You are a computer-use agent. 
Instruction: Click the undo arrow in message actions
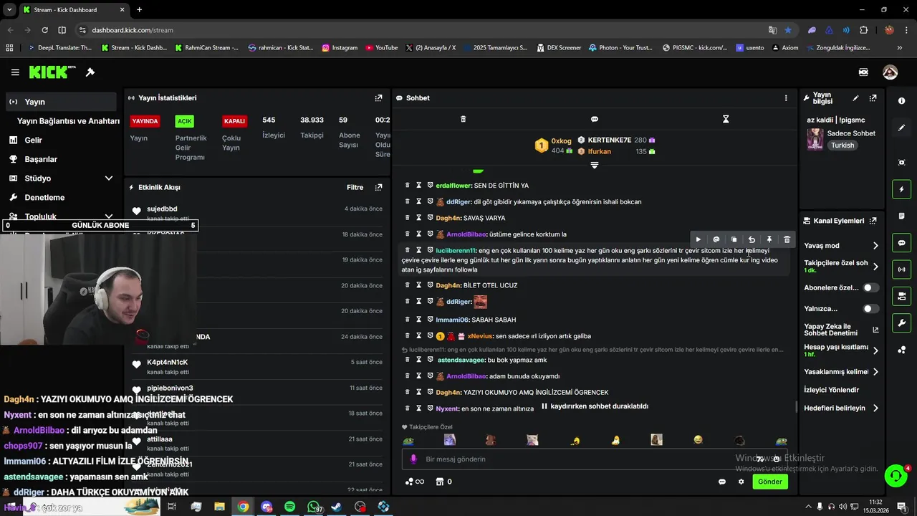click(x=752, y=239)
